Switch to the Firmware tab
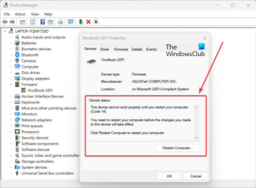This screenshot has height=188, width=256. 121,49
